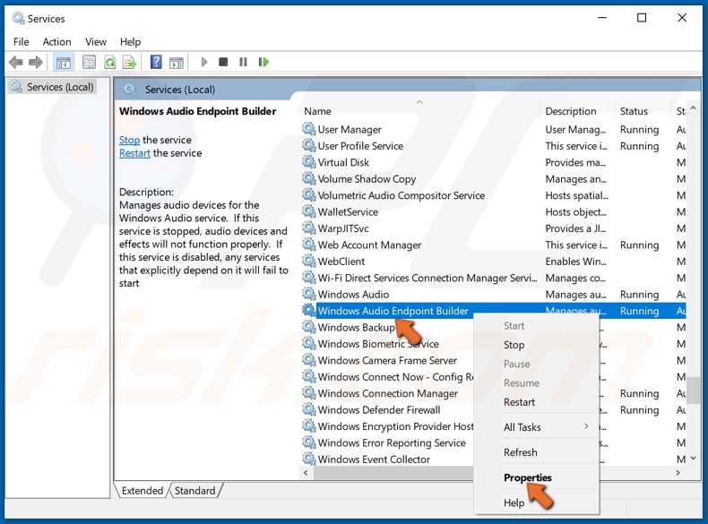Toggle Show/Hide Console Tree icon
The image size is (708, 524).
tap(64, 63)
